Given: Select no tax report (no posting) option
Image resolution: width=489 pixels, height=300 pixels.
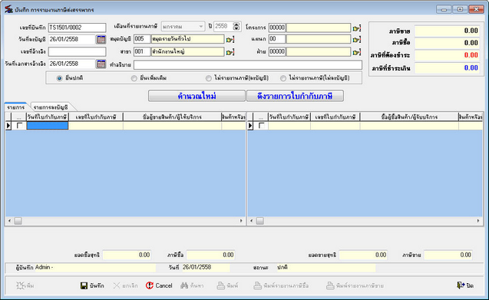Looking at the screenshot, I should point(282,78).
